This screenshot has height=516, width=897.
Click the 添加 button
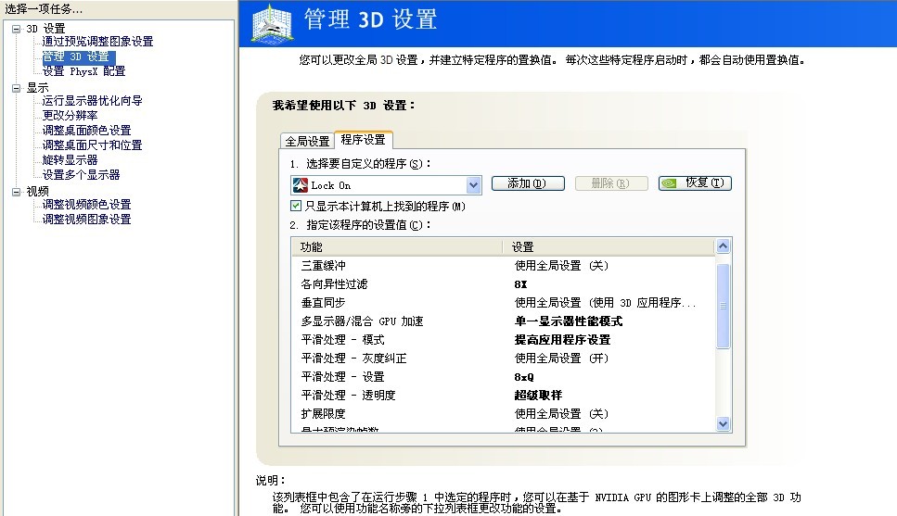click(528, 183)
